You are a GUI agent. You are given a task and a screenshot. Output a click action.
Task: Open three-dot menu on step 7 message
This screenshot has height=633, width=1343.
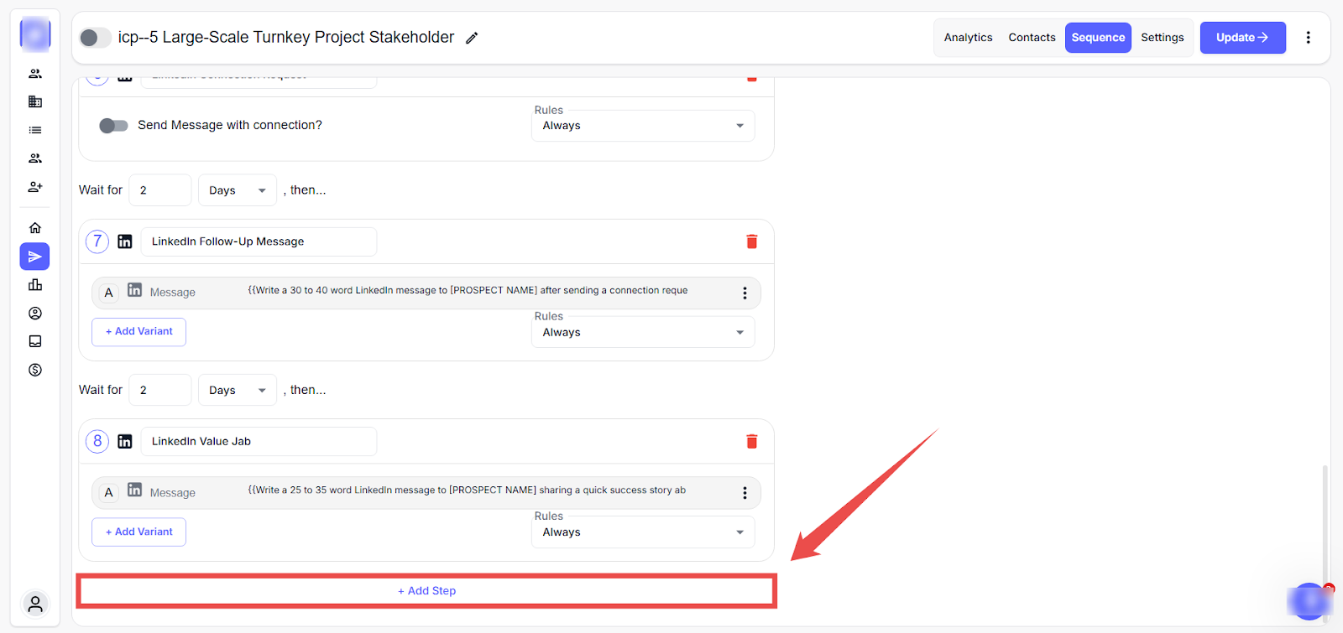(x=744, y=293)
